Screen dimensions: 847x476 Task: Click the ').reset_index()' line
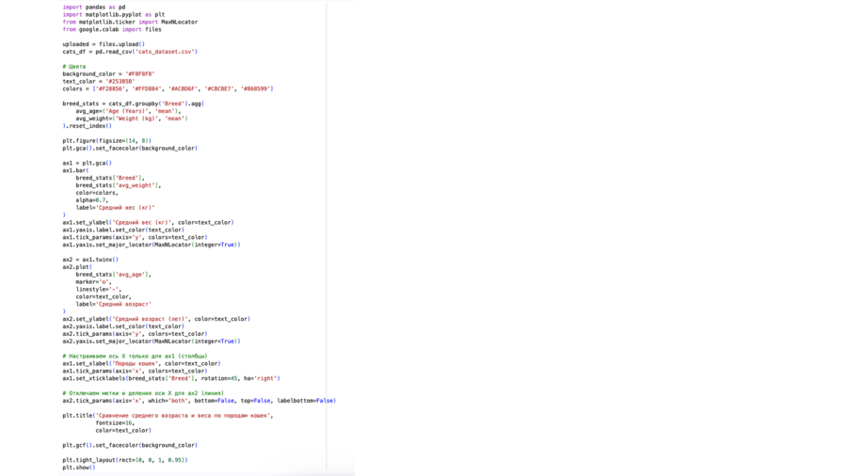click(x=87, y=126)
